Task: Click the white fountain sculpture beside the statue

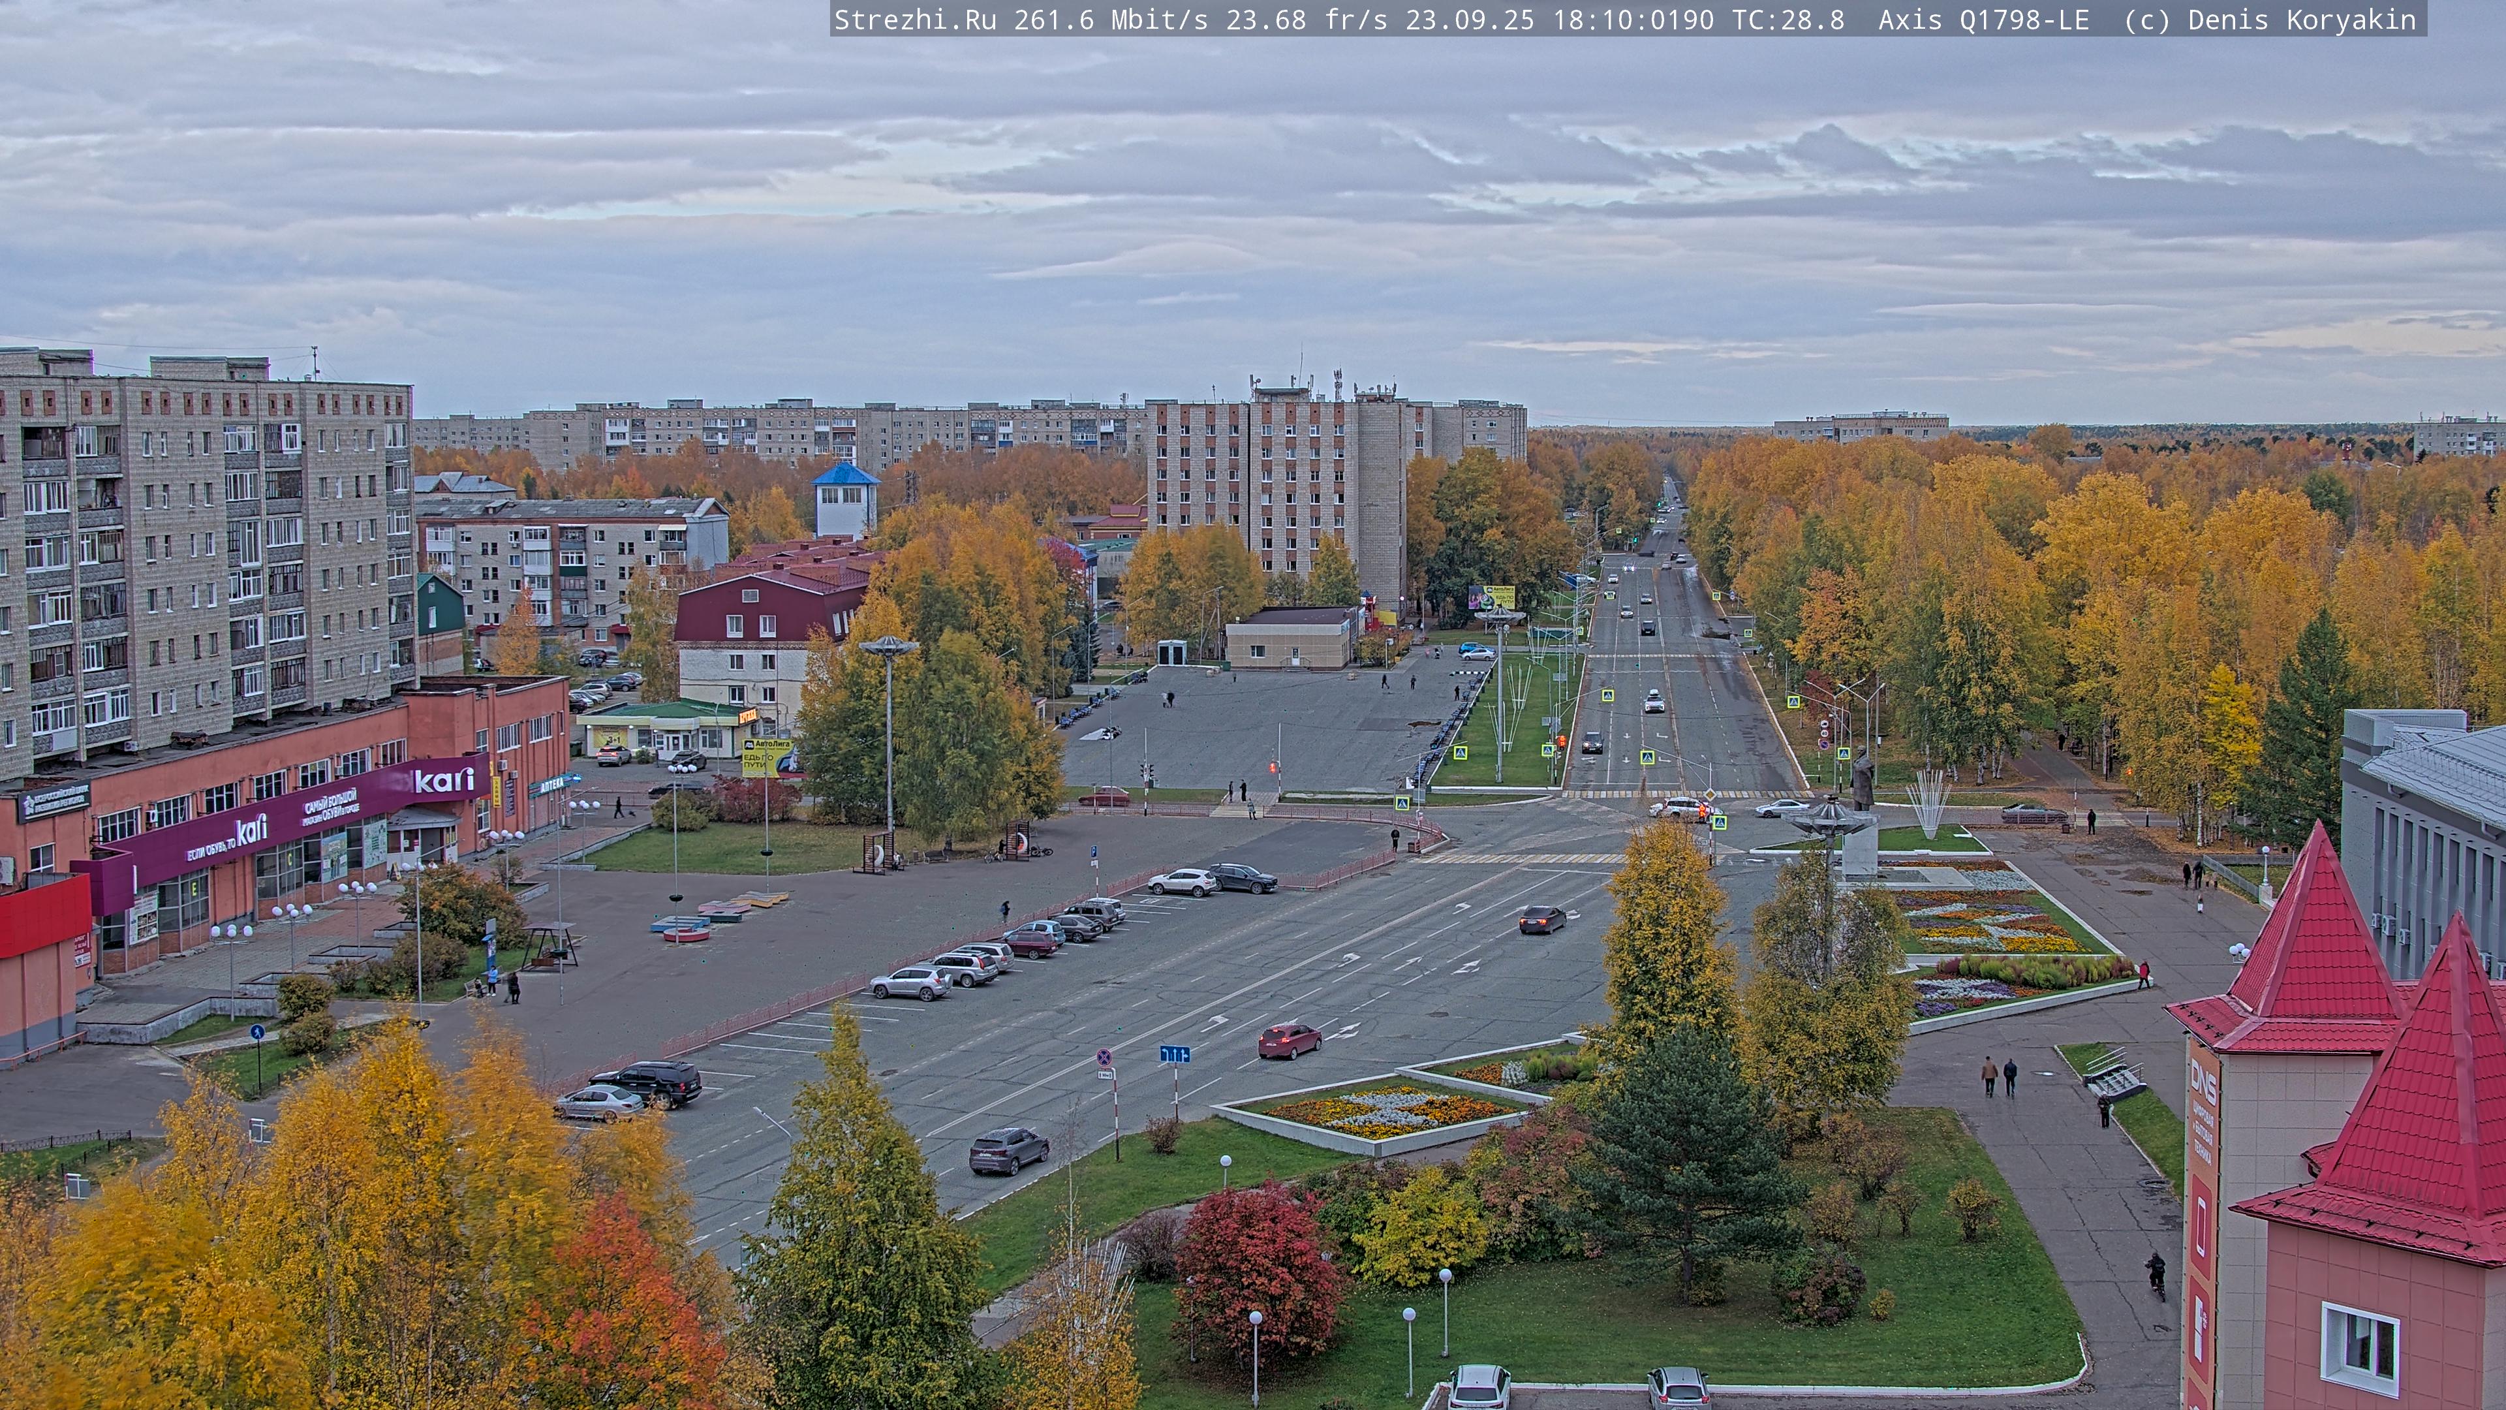Action: tap(1928, 803)
